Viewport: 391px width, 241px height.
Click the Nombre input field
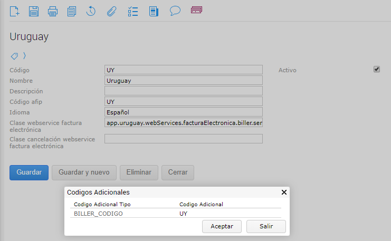point(184,81)
